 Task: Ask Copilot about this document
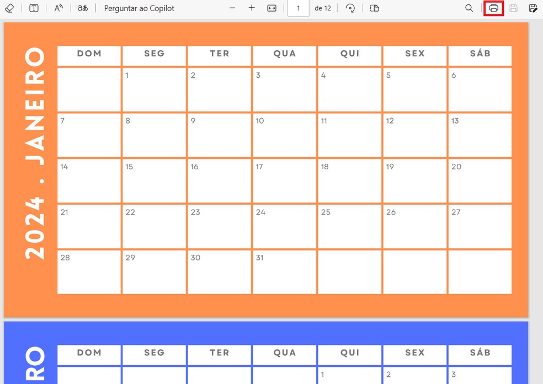(x=139, y=8)
